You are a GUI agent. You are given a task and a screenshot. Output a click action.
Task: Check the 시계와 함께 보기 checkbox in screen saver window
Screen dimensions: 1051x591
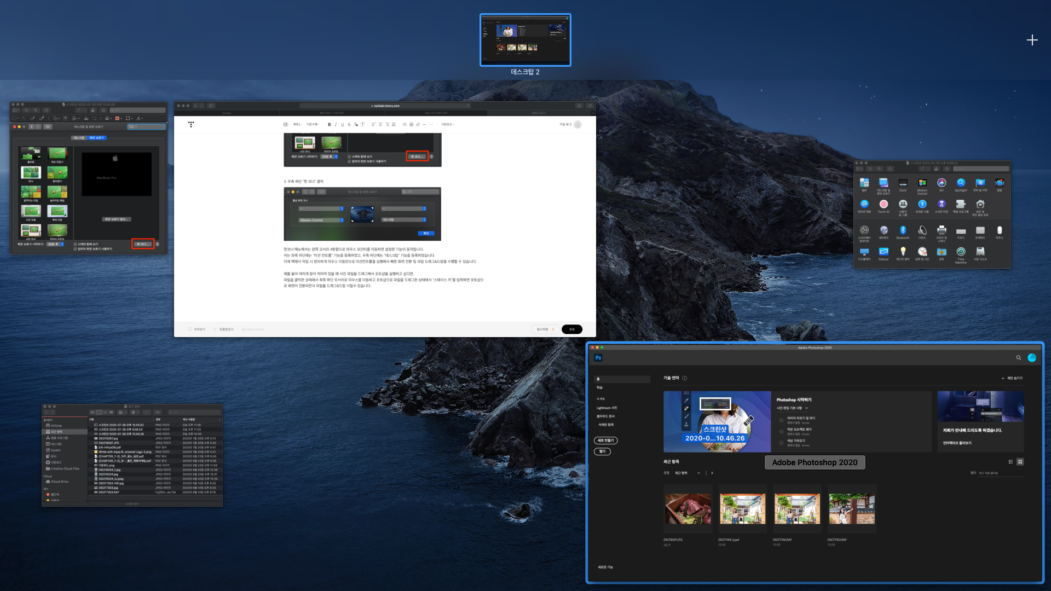coord(76,244)
